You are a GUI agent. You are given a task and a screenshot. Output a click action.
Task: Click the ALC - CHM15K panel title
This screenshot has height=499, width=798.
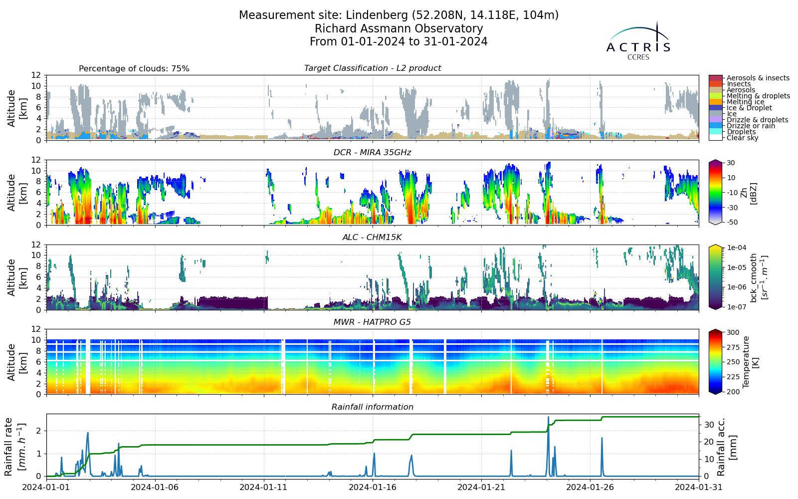[x=372, y=238]
